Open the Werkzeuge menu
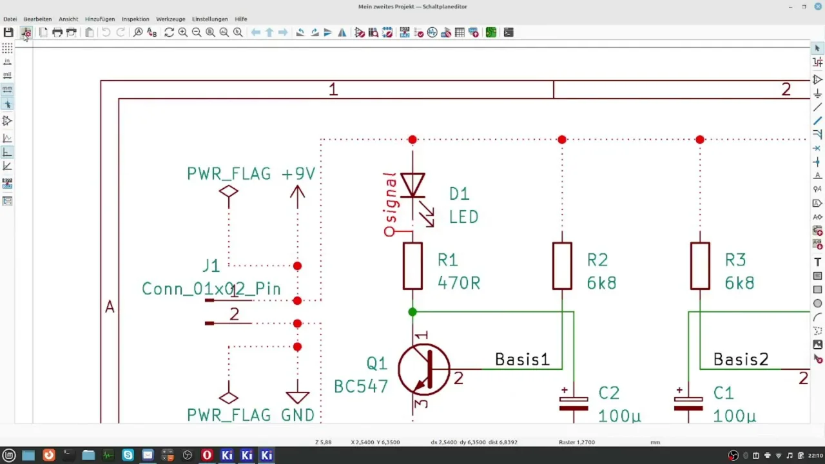Viewport: 825px width, 464px height. (x=171, y=19)
